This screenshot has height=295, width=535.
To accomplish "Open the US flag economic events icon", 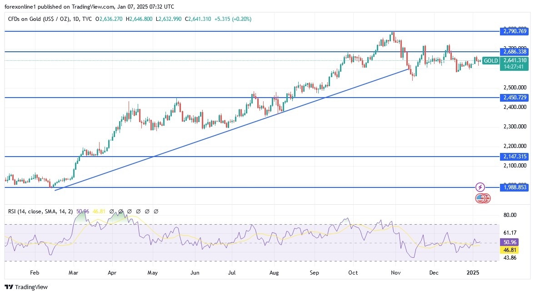I will click(482, 198).
